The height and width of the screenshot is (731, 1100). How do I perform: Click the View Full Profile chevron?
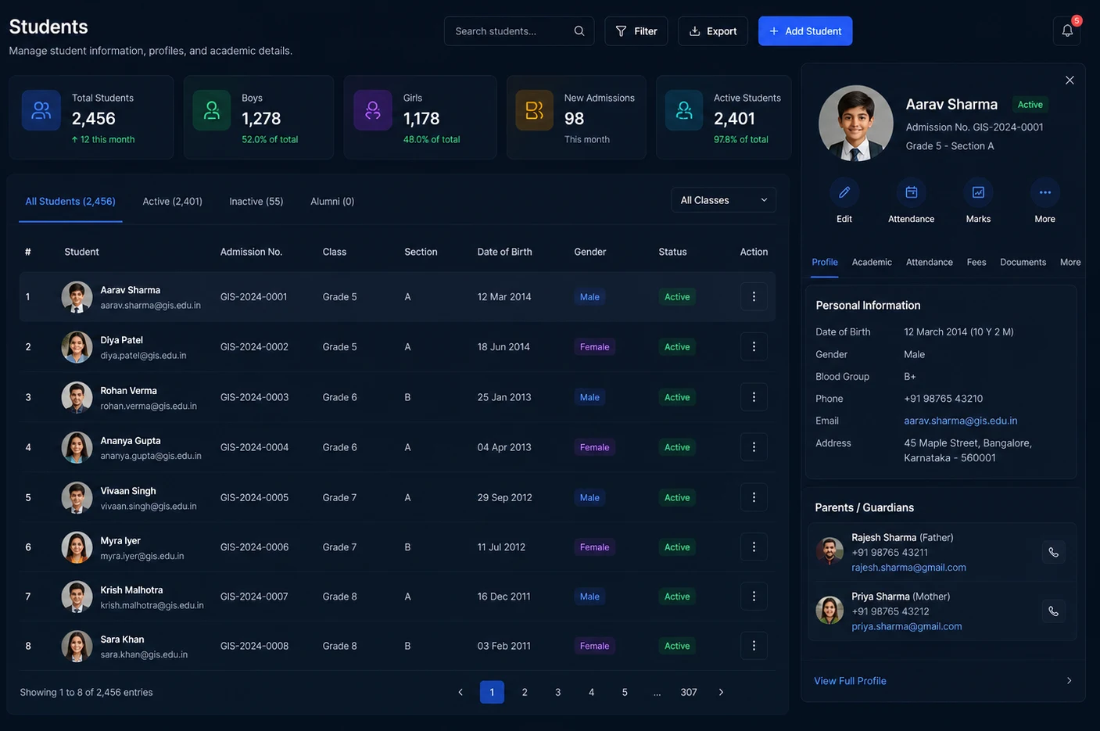[1070, 681]
